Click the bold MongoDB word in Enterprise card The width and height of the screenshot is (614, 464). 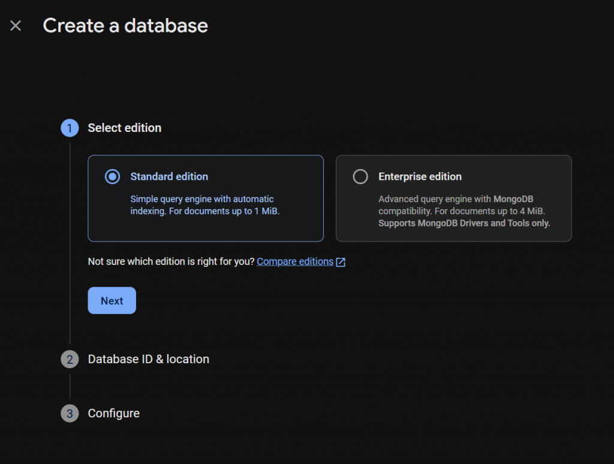[514, 199]
